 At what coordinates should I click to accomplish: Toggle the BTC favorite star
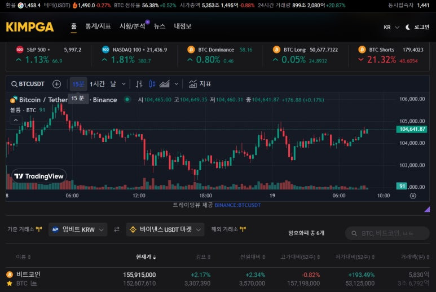tap(10, 284)
